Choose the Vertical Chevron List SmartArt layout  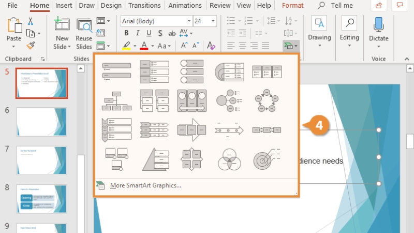[x=116, y=130]
